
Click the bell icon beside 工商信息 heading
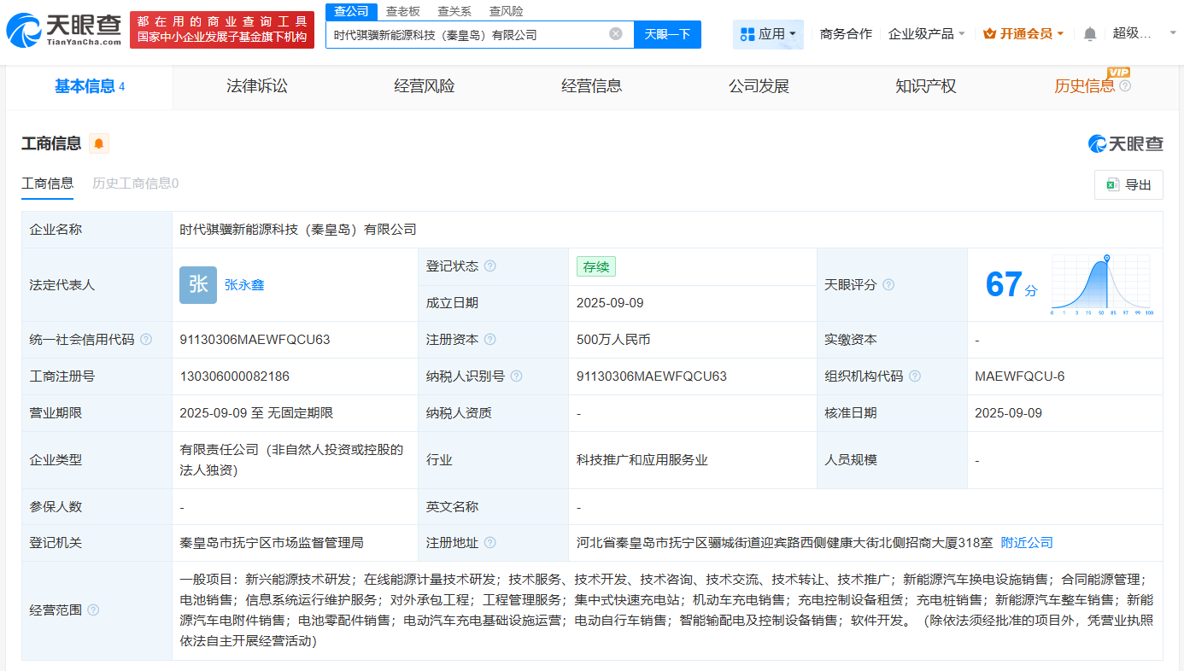tap(97, 143)
